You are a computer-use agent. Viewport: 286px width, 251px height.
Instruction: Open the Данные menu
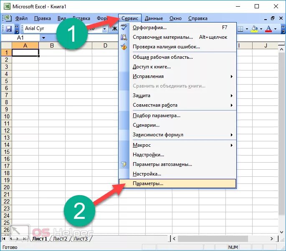154,18
